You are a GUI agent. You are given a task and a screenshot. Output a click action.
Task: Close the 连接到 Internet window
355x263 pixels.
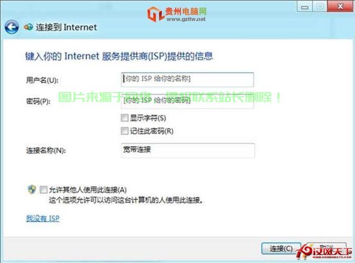click(x=340, y=6)
